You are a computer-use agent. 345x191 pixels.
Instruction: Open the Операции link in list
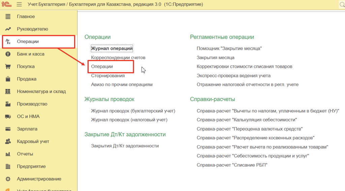[x=102, y=66]
